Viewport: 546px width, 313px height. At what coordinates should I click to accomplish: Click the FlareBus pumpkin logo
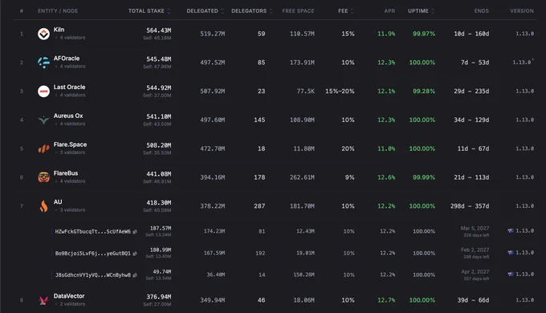[x=43, y=177]
